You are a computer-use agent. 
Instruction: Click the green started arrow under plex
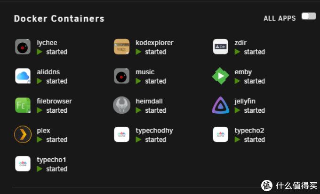point(40,140)
